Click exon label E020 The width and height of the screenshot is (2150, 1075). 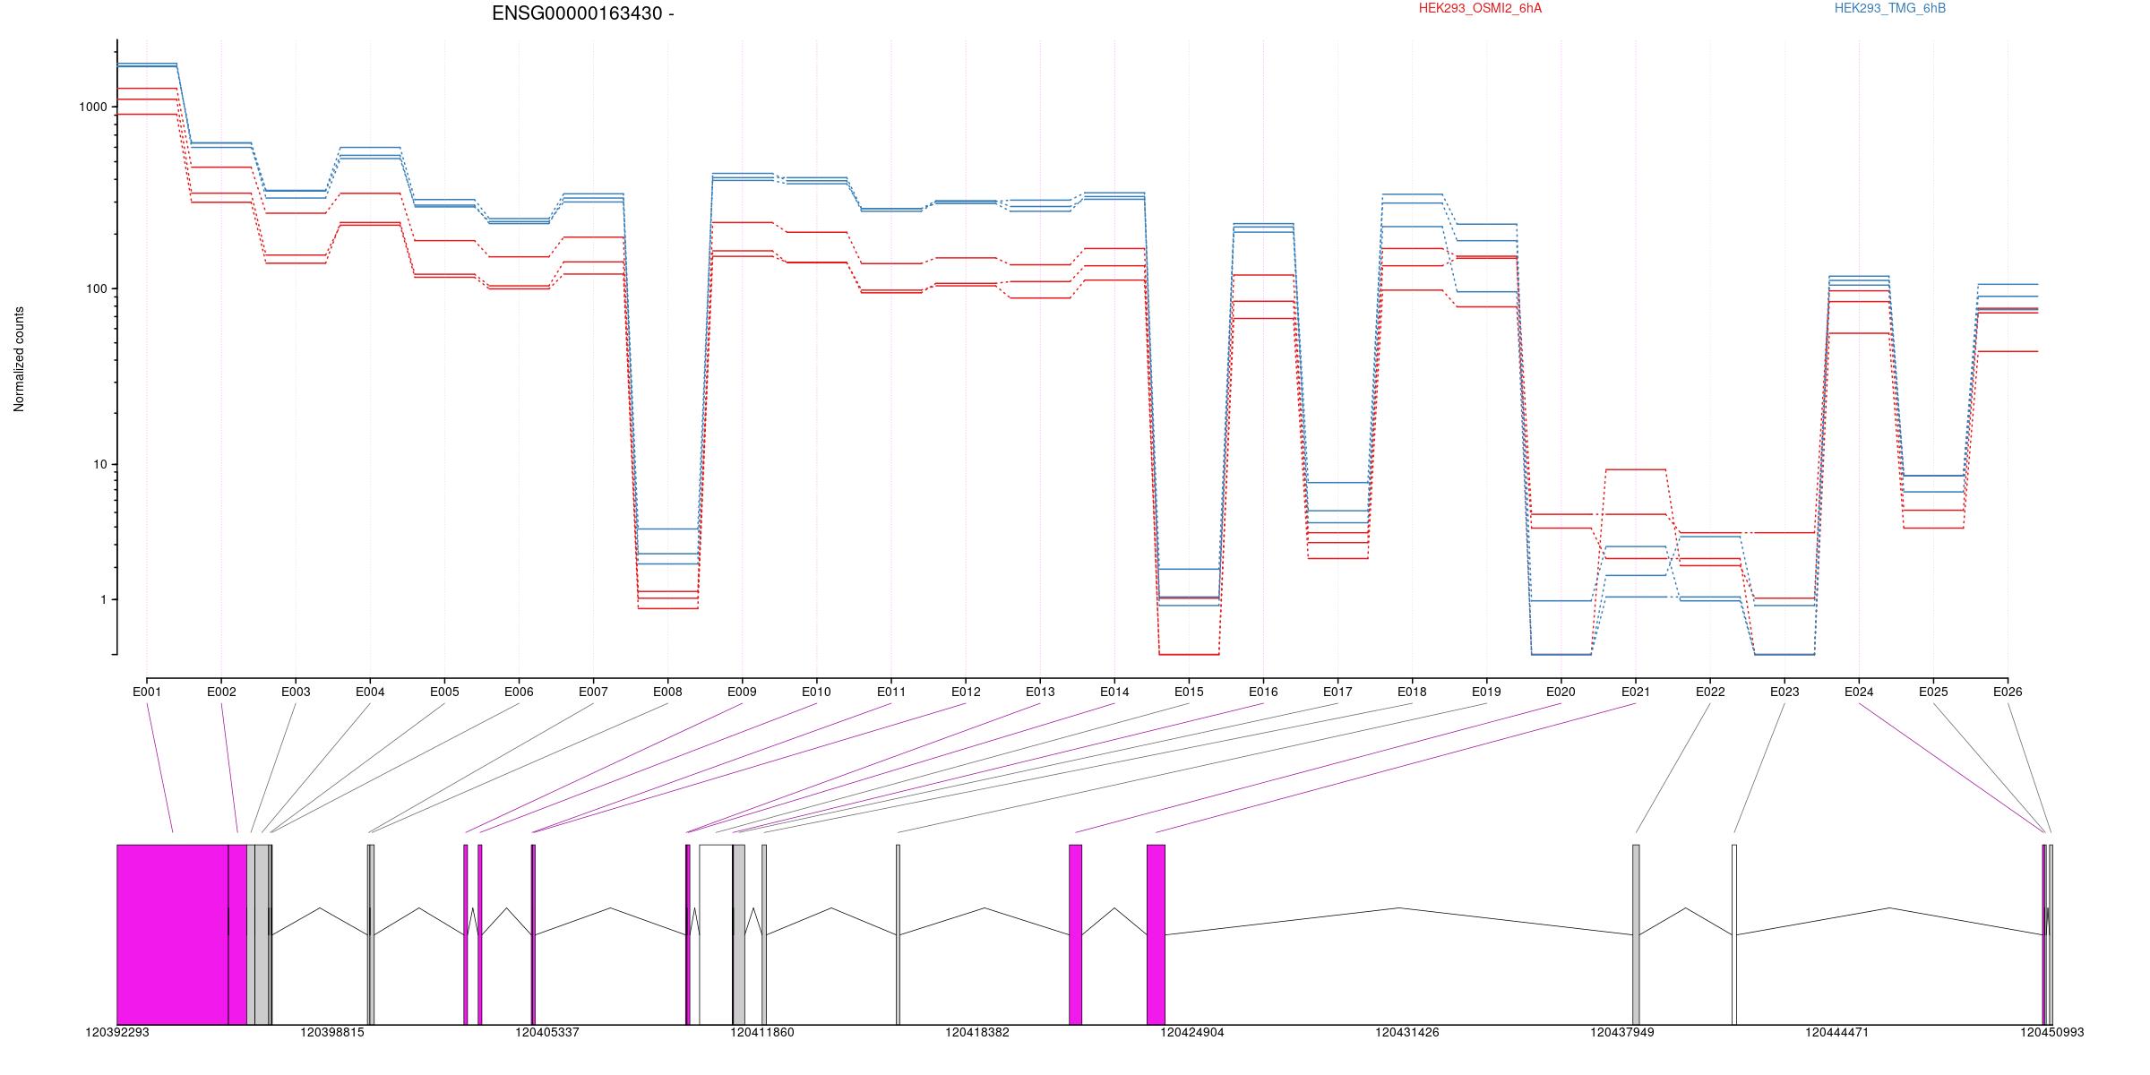1561,692
